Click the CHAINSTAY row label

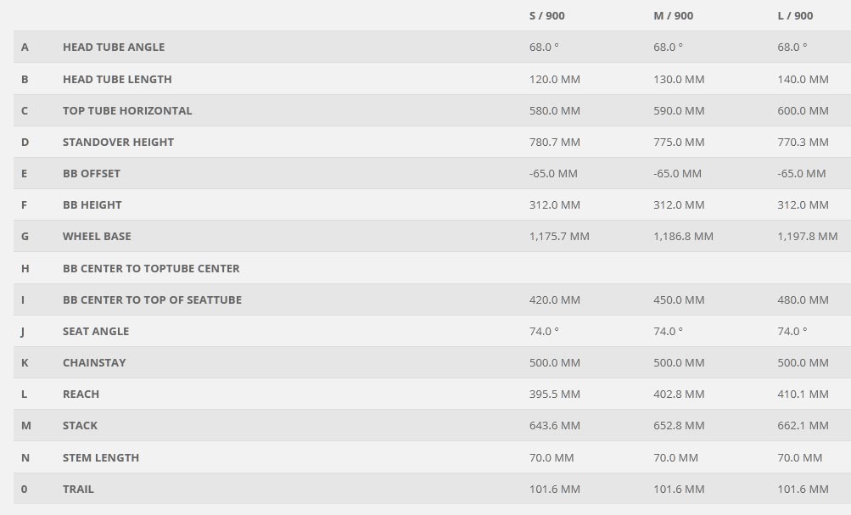coord(94,362)
